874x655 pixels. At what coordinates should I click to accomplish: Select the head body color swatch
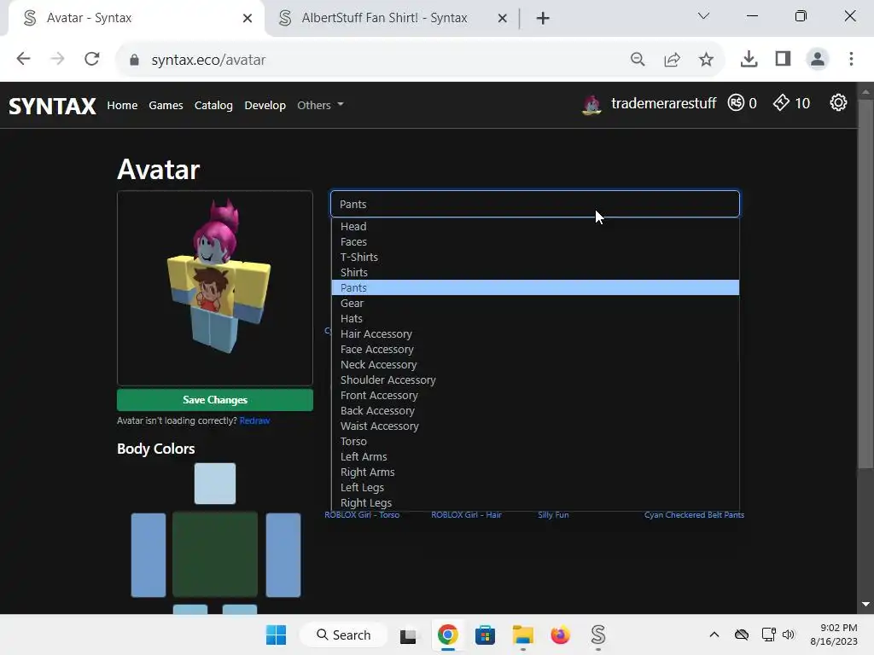pyautogui.click(x=215, y=484)
